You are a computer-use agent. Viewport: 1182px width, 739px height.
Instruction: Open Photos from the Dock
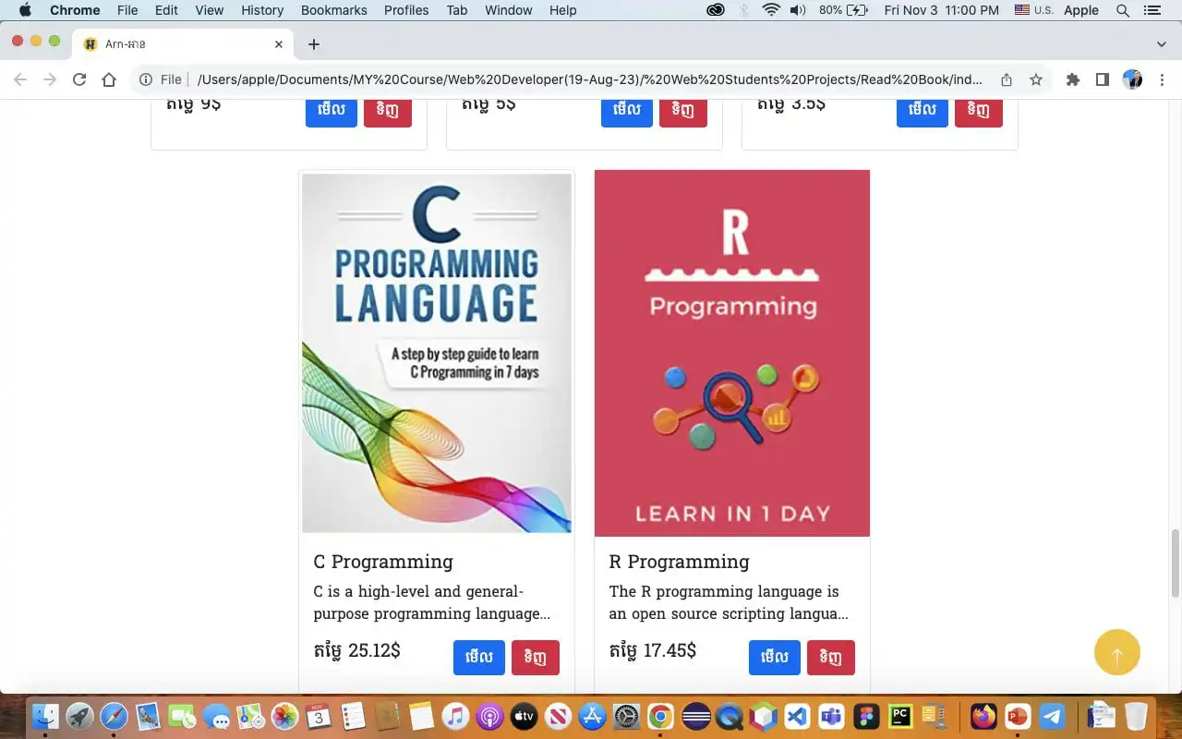coord(284,716)
